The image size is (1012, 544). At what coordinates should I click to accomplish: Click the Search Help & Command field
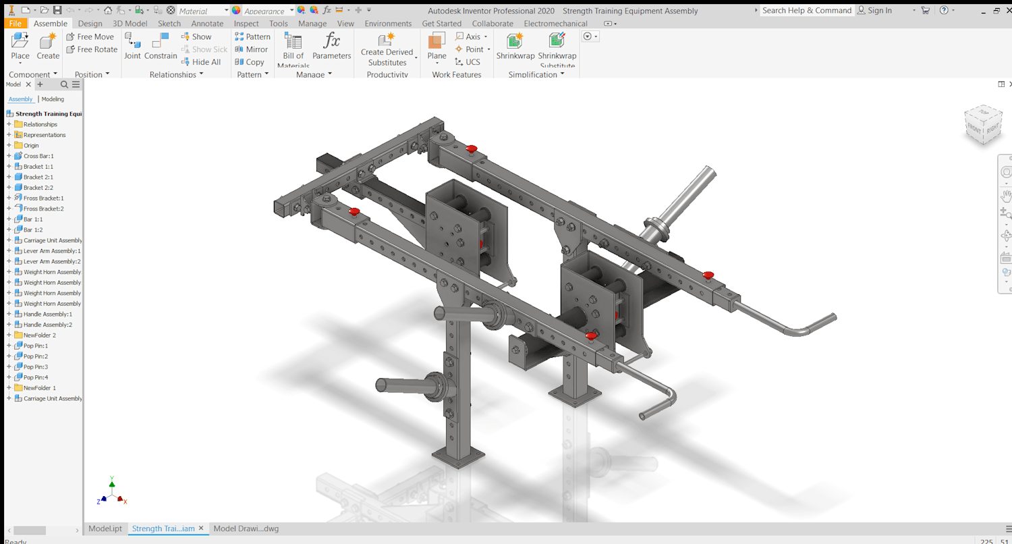click(x=807, y=10)
